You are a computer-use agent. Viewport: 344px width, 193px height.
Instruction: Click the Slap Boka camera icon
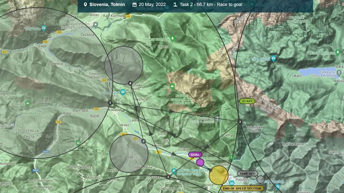(44, 28)
